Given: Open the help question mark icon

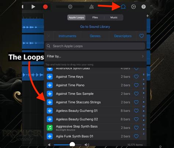Looking at the screenshot, I should tap(144, 7).
